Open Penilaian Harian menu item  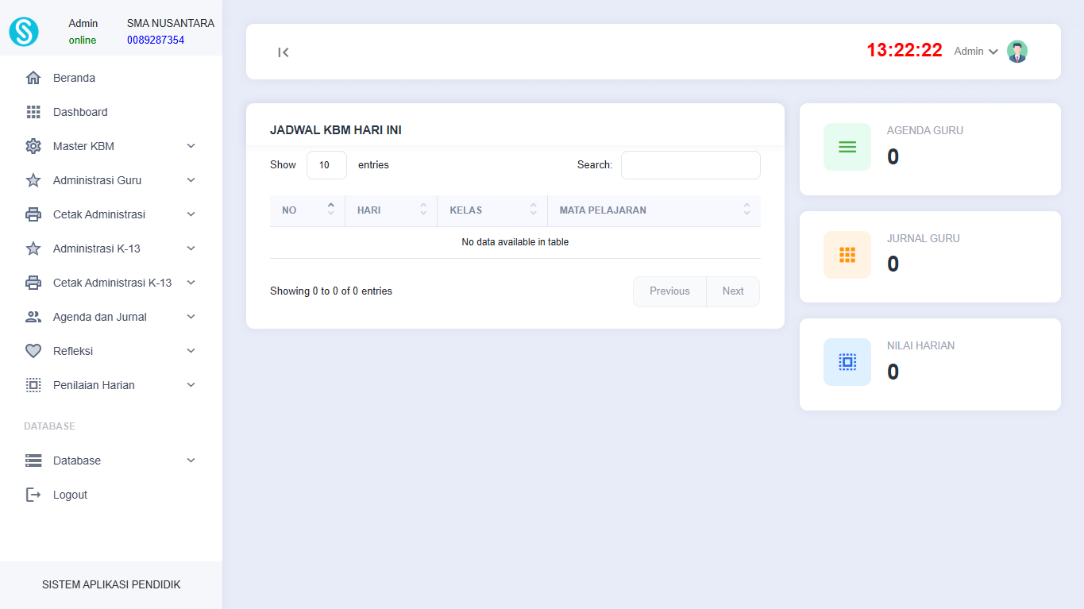[x=94, y=385]
